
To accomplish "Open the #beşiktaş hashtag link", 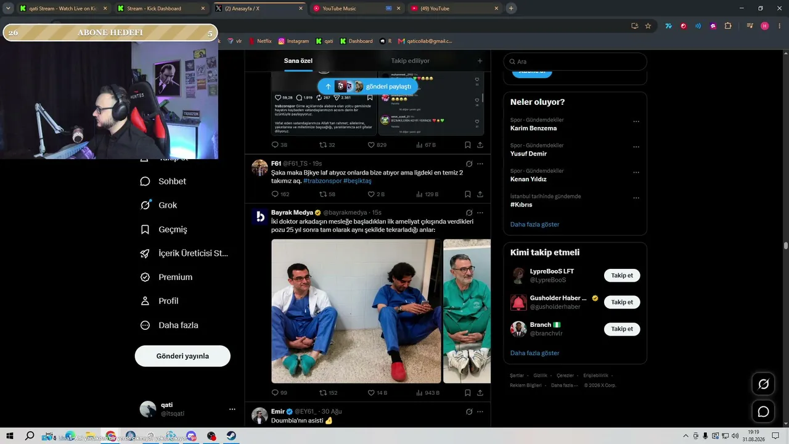I will pyautogui.click(x=358, y=181).
